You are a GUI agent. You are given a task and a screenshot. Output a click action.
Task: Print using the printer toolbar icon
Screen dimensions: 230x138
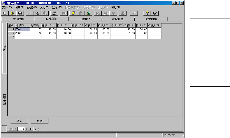(x=54, y=13)
